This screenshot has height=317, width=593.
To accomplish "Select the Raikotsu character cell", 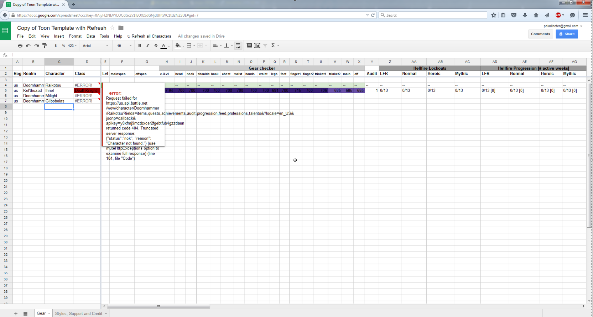I will 59,85.
